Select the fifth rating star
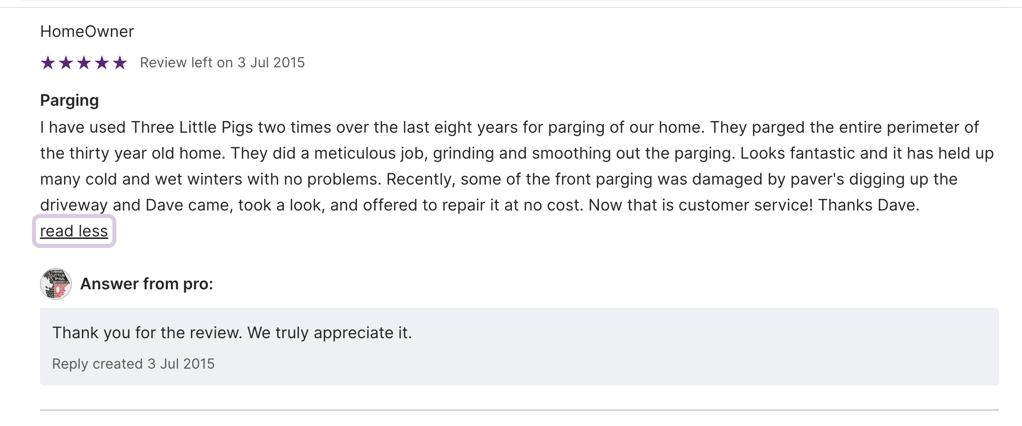The width and height of the screenshot is (1022, 426). point(120,63)
